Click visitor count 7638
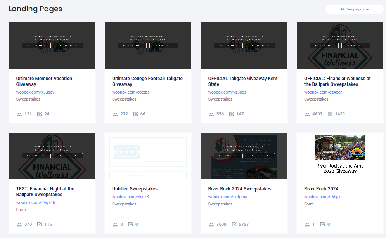This screenshot has height=238, width=386. click(221, 224)
